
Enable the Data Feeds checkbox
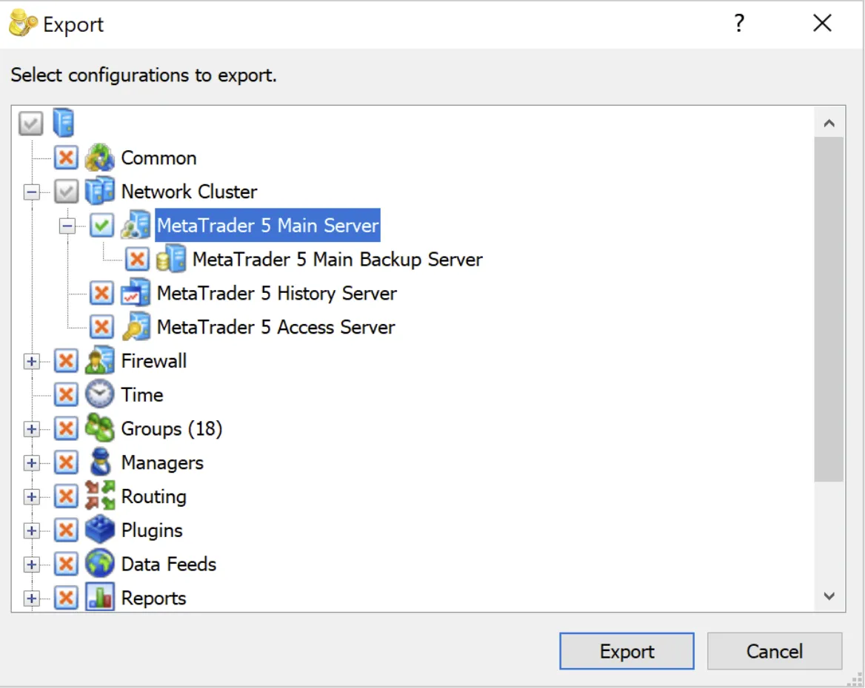click(x=66, y=564)
